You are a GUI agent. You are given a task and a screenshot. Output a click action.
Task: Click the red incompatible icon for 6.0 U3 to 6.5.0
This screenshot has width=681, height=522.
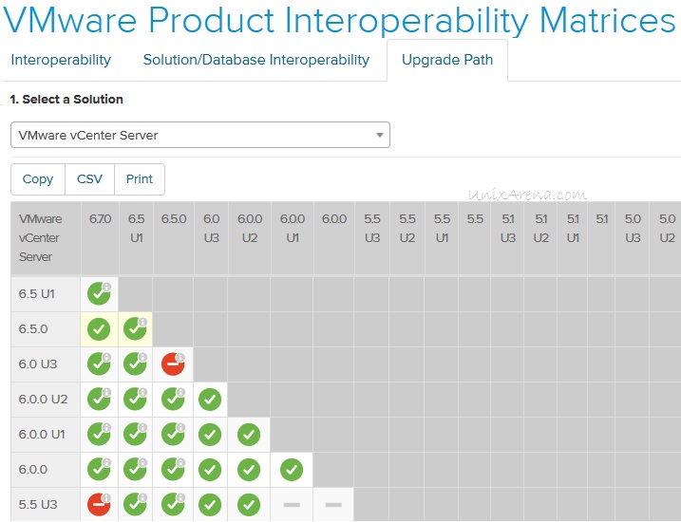173,364
